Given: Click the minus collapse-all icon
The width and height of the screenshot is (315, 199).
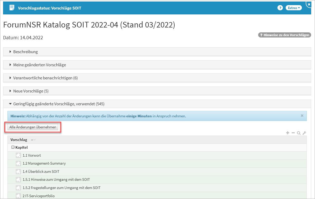Looking at the screenshot, I should 293,133.
